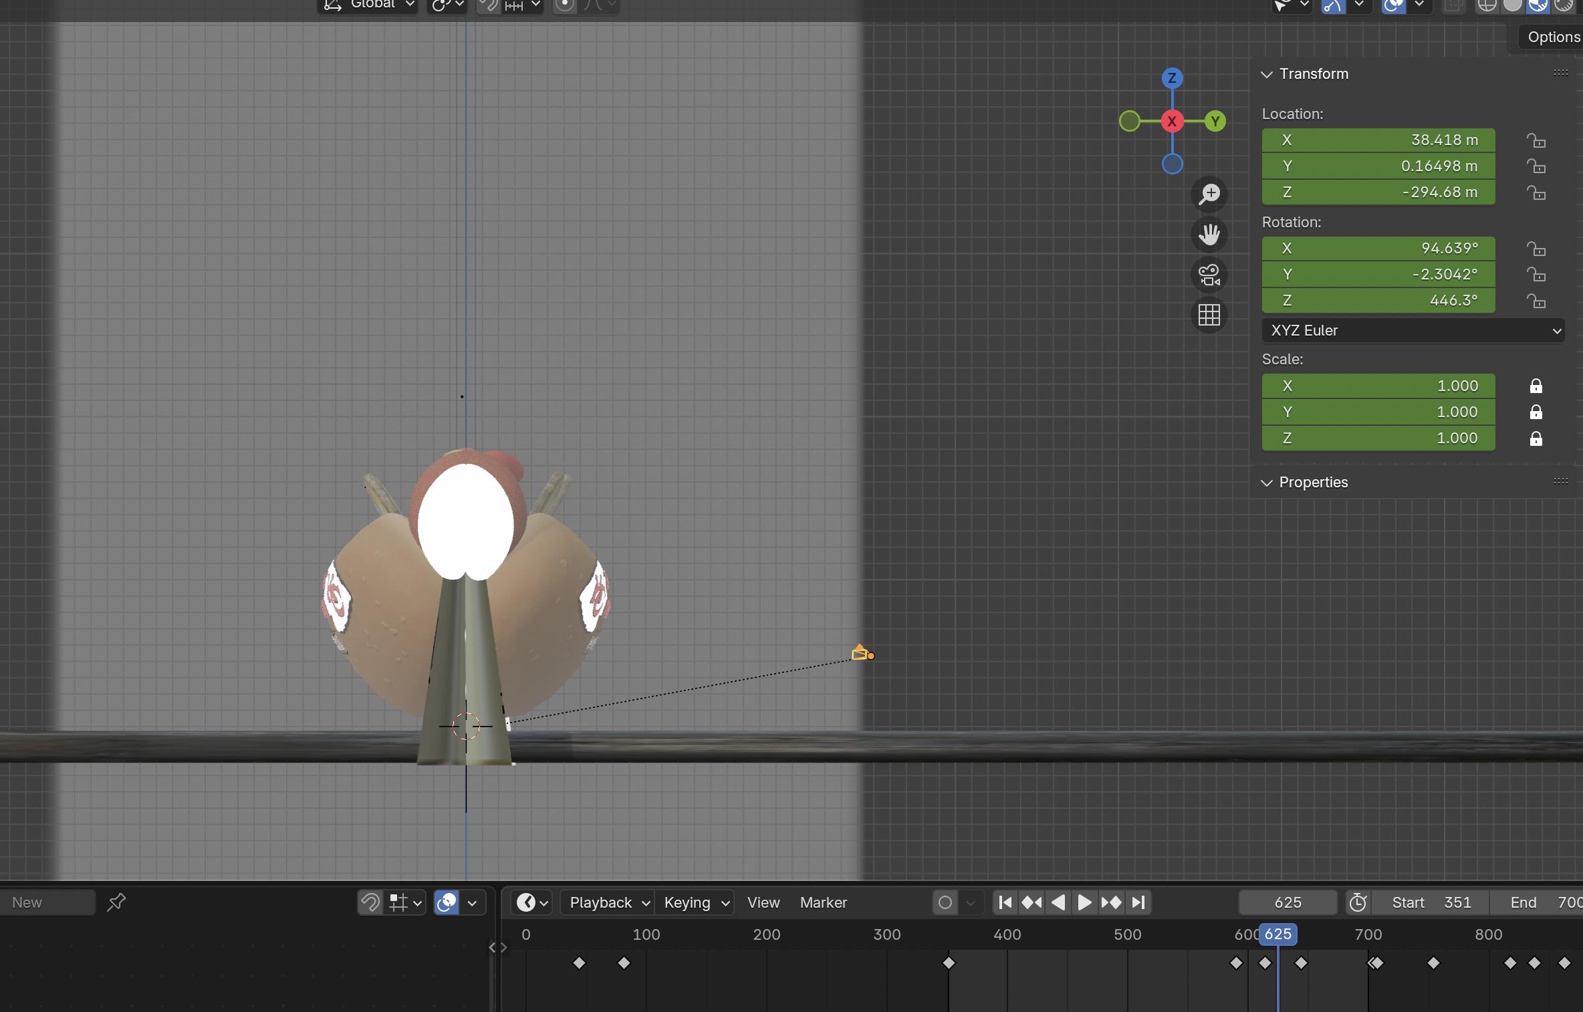
Task: Click the stopwatch icon beside the frame counter
Action: (x=1358, y=902)
